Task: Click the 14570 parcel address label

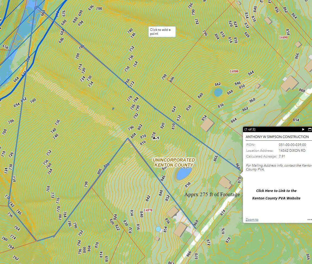Action: [148, 210]
